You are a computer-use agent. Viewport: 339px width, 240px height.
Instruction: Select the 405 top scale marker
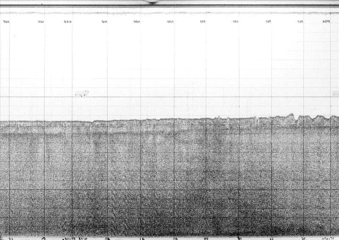point(136,21)
